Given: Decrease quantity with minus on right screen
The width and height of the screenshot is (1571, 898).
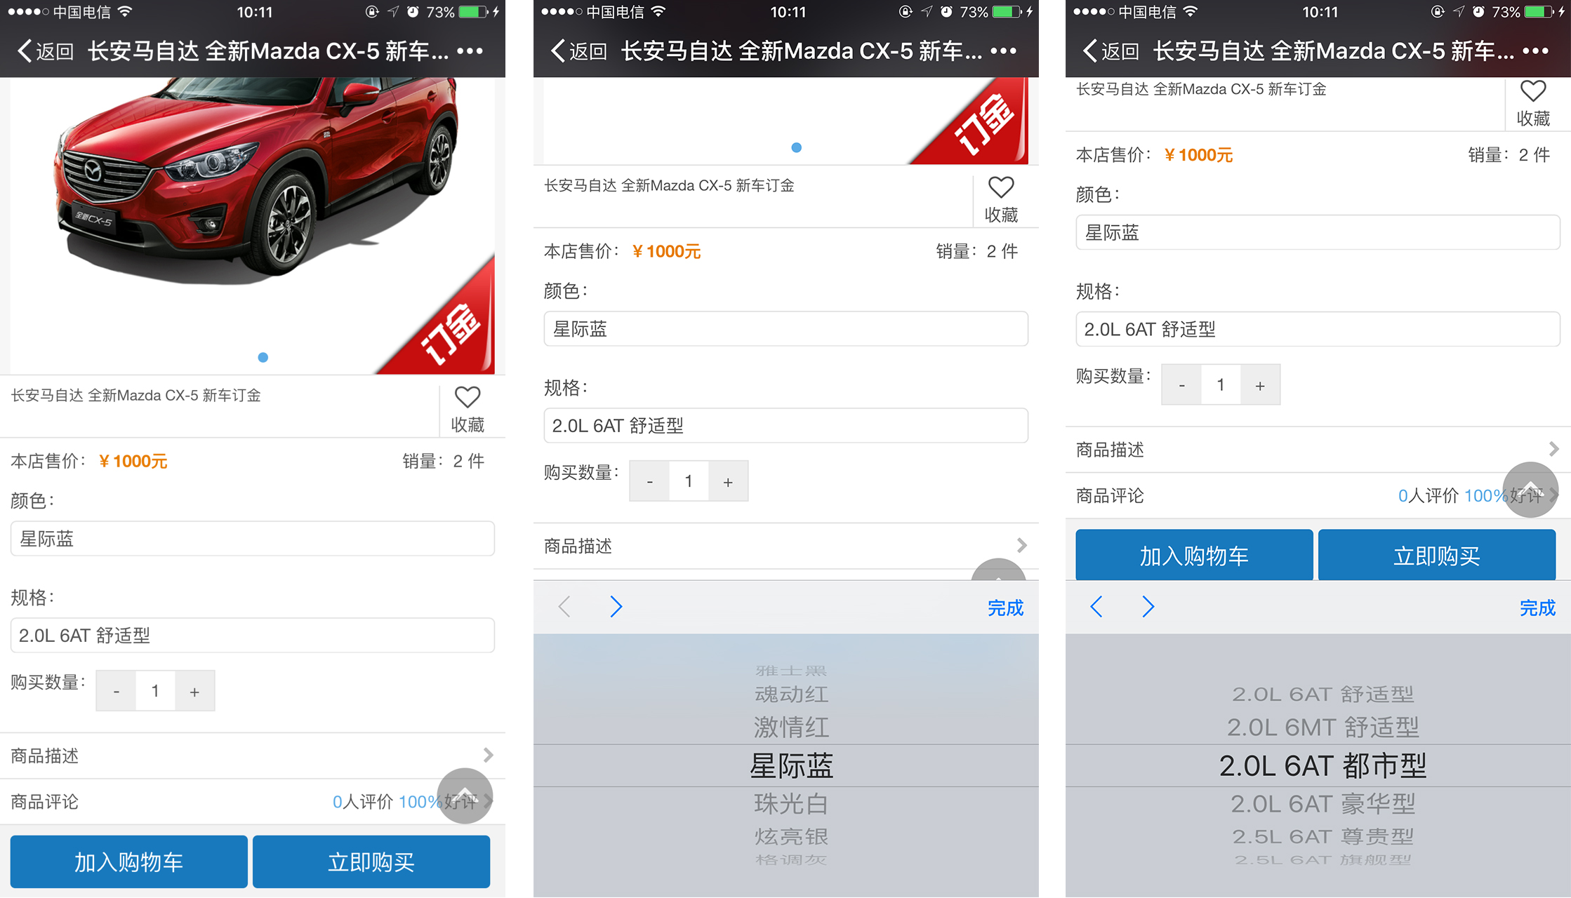Looking at the screenshot, I should [1181, 384].
